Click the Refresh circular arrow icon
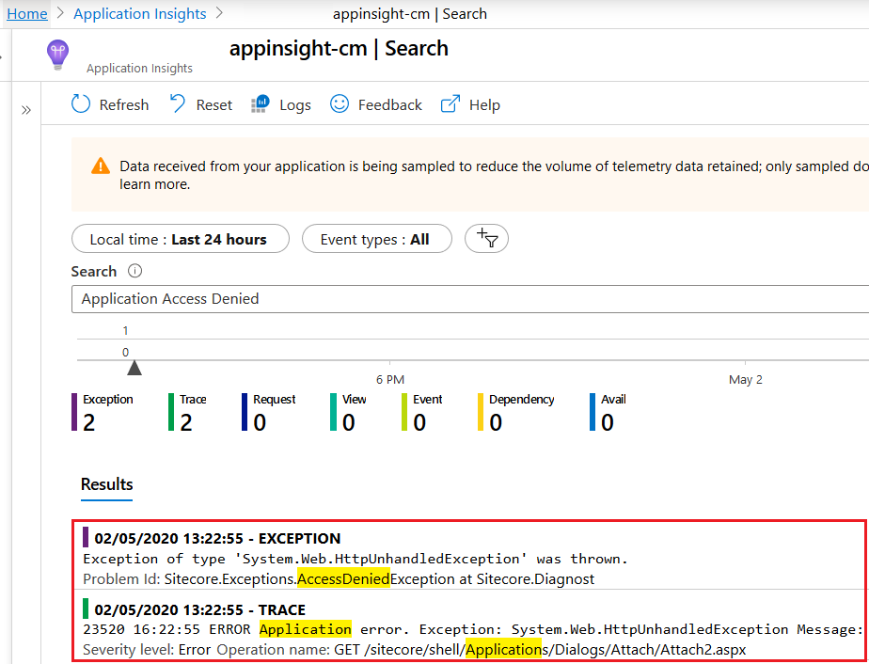Image resolution: width=869 pixels, height=664 pixels. pos(81,103)
